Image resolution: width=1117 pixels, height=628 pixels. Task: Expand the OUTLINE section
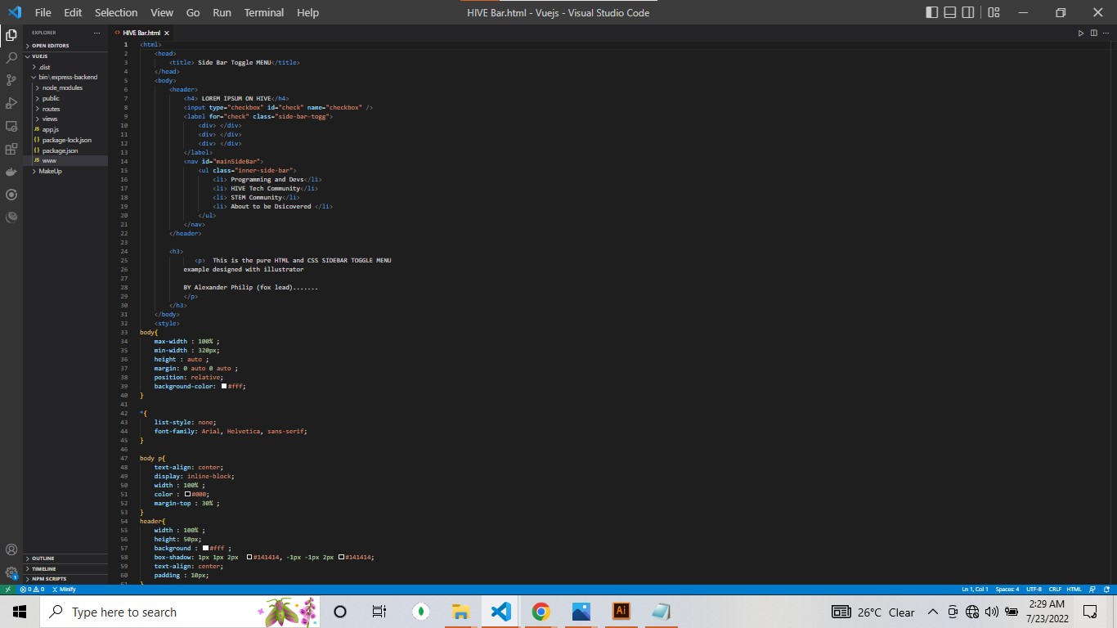pyautogui.click(x=43, y=558)
